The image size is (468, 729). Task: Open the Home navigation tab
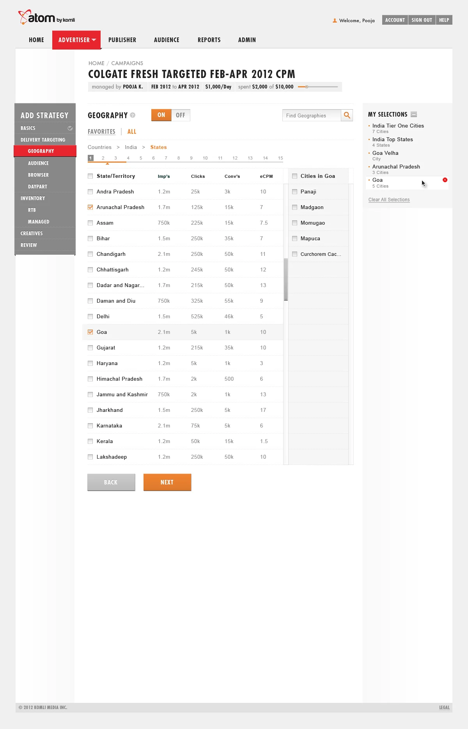pyautogui.click(x=36, y=40)
